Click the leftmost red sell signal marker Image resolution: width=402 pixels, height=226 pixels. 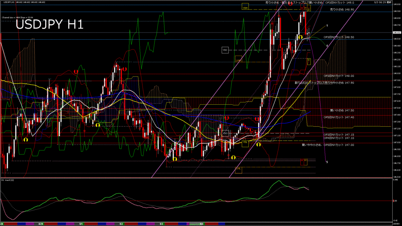pos(76,71)
